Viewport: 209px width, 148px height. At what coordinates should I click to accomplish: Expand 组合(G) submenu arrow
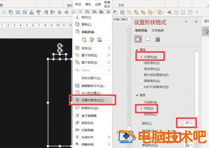[x=109, y=48]
